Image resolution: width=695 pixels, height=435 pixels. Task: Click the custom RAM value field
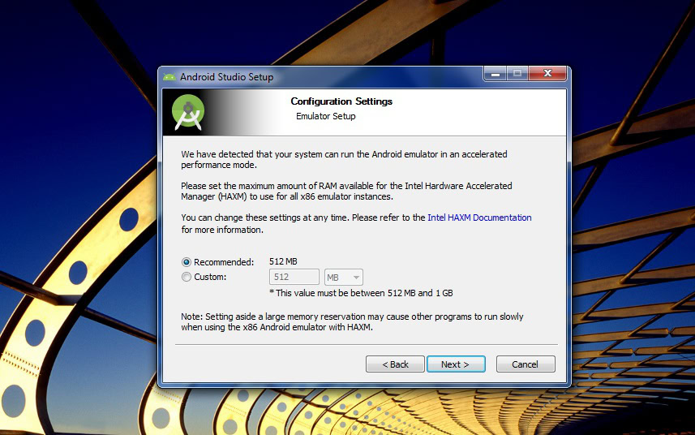tap(294, 277)
